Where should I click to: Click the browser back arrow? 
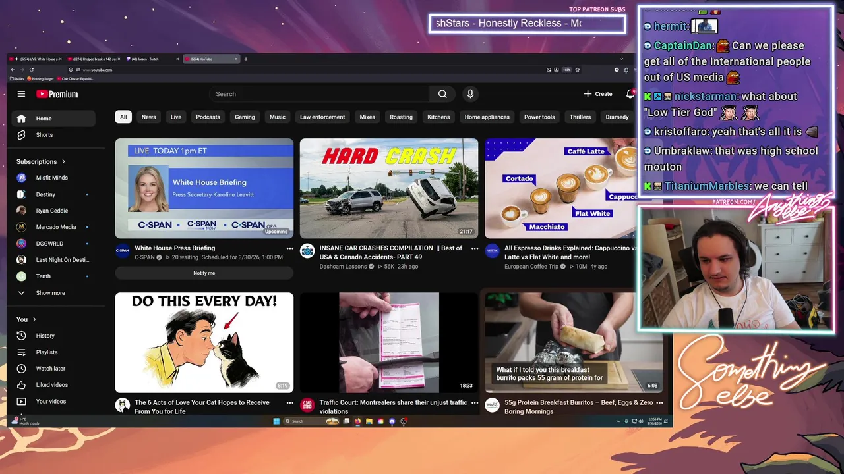point(13,70)
